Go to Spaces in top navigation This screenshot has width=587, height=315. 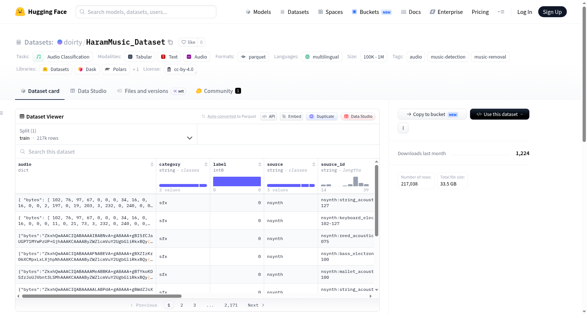[x=330, y=12]
